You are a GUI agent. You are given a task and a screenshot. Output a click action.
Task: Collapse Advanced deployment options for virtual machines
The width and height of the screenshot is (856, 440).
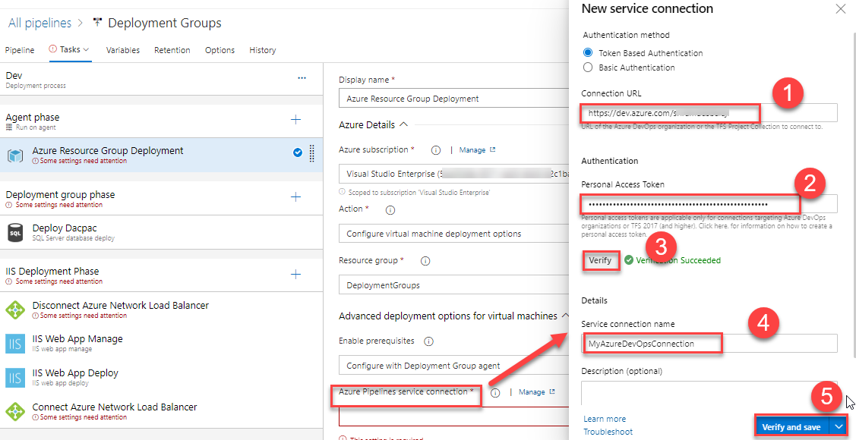(565, 316)
